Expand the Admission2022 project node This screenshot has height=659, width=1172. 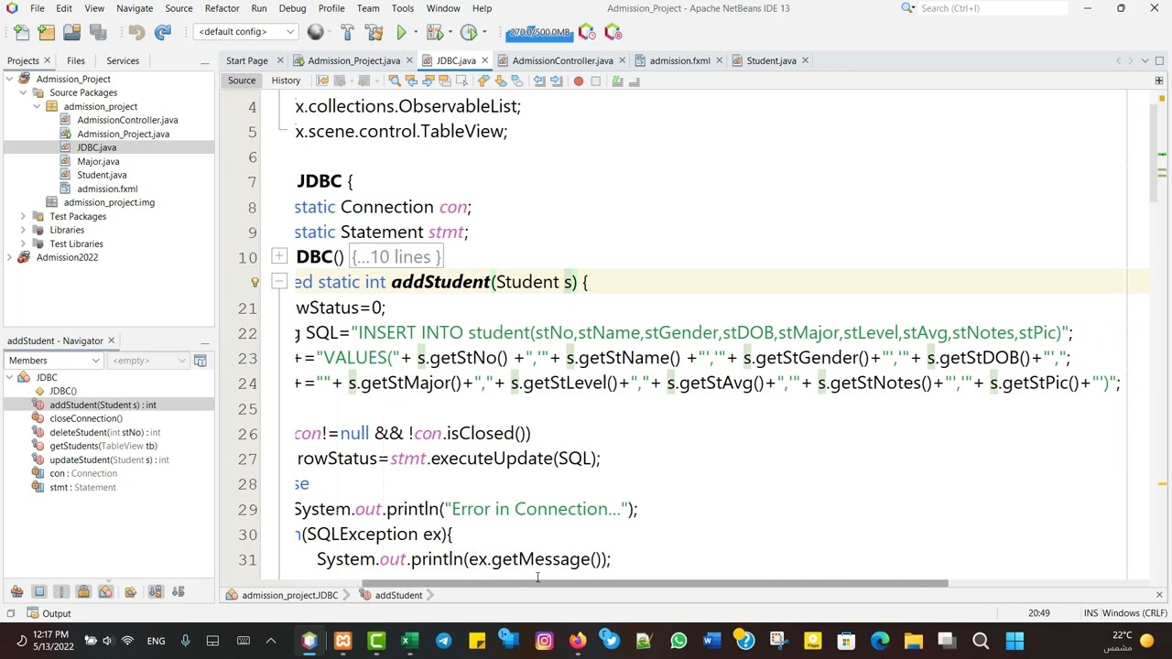pos(10,257)
